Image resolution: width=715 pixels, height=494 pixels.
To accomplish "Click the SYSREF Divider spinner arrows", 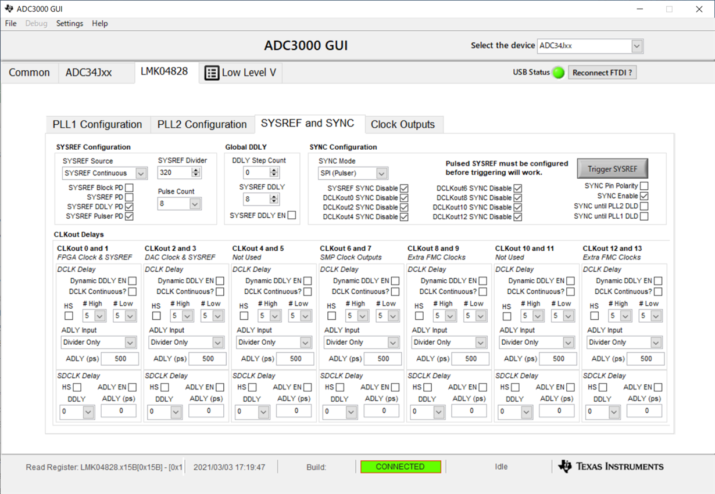I will click(196, 172).
